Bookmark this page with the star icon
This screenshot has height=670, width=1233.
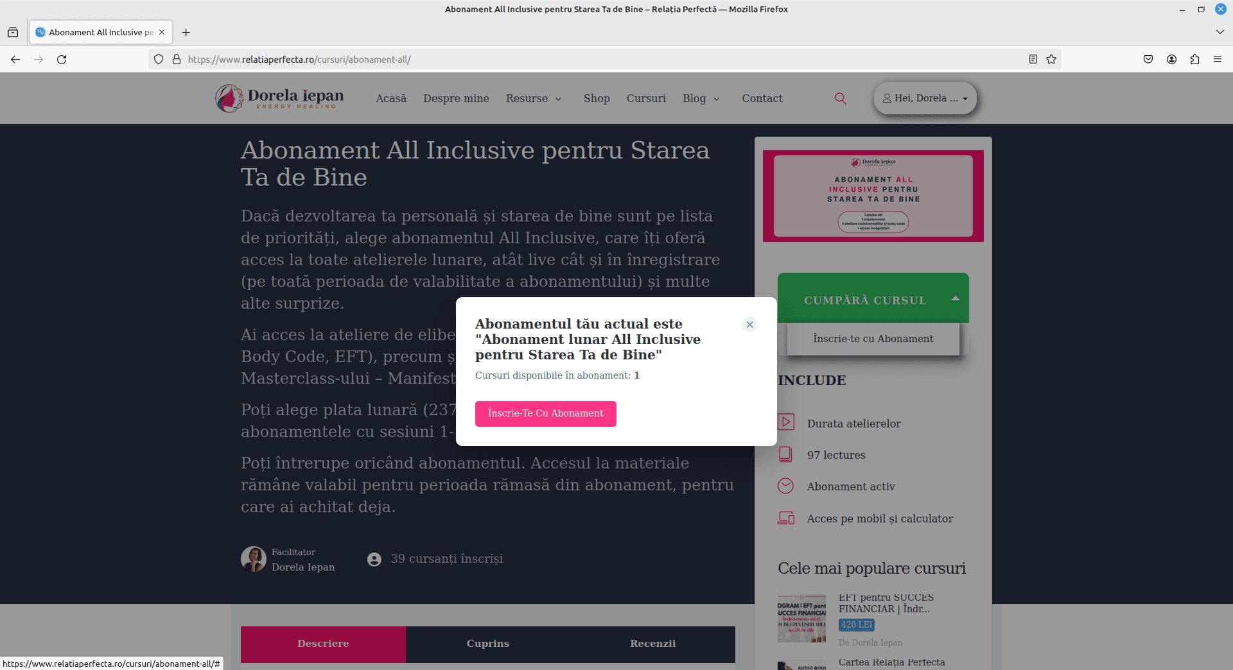pos(1051,59)
